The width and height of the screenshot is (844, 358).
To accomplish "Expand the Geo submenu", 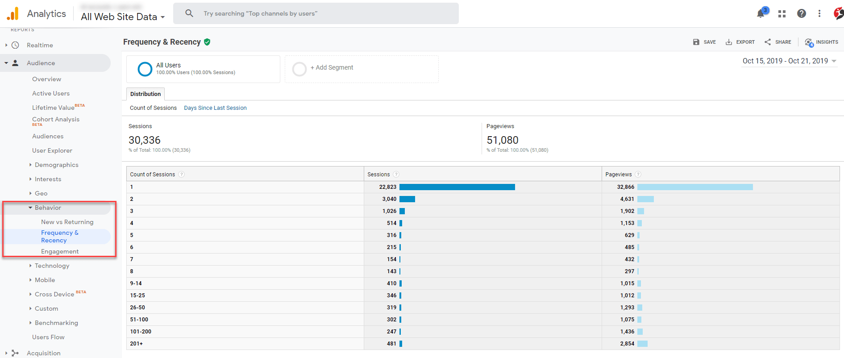I will click(30, 193).
